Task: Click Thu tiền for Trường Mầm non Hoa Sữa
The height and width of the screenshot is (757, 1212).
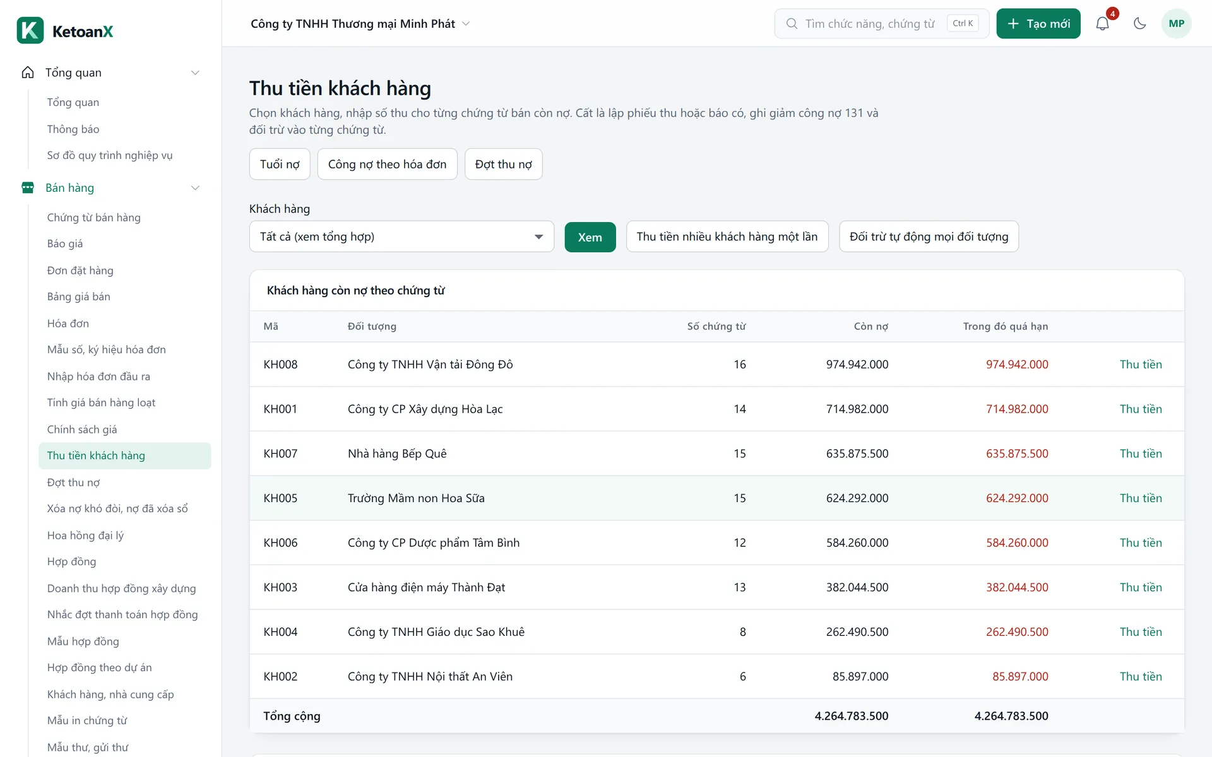Action: coord(1141,498)
